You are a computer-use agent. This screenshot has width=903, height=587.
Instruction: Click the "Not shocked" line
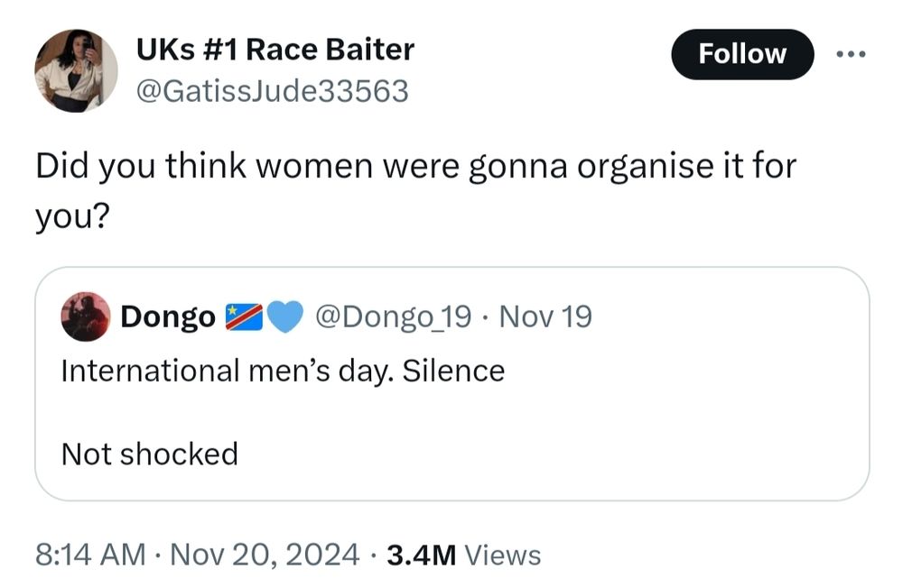(149, 454)
